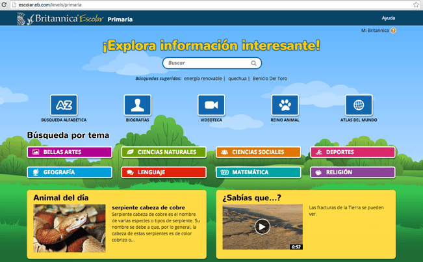
Task: Click the 'Búsqueda por tema' heading
Action: click(x=68, y=135)
